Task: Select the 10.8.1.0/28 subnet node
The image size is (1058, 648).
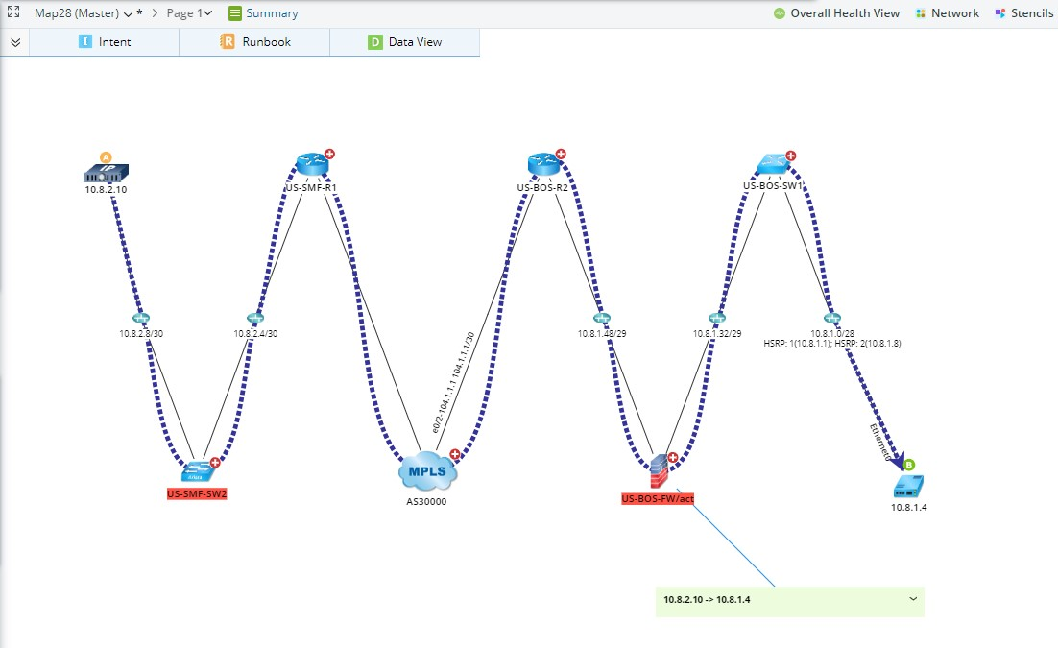Action: tap(832, 318)
